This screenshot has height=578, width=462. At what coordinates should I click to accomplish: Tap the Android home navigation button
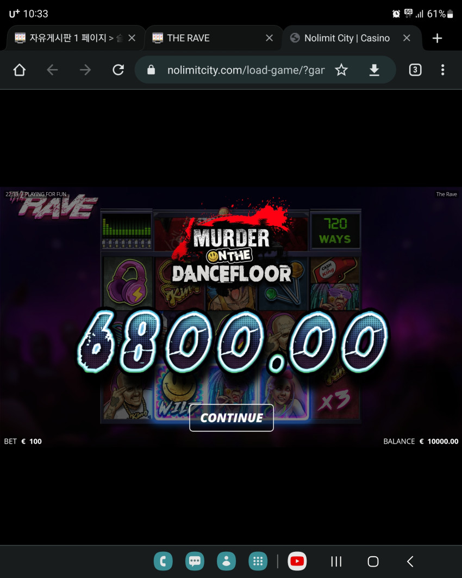click(x=373, y=562)
